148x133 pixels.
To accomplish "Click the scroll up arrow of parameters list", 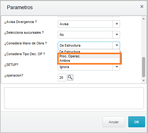I will [144, 19].
